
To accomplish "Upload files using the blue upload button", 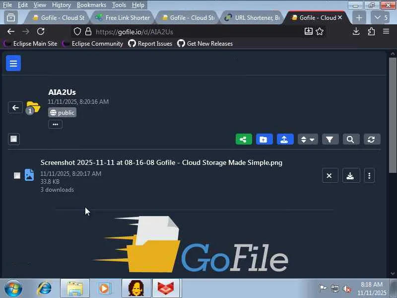I will pos(285,139).
